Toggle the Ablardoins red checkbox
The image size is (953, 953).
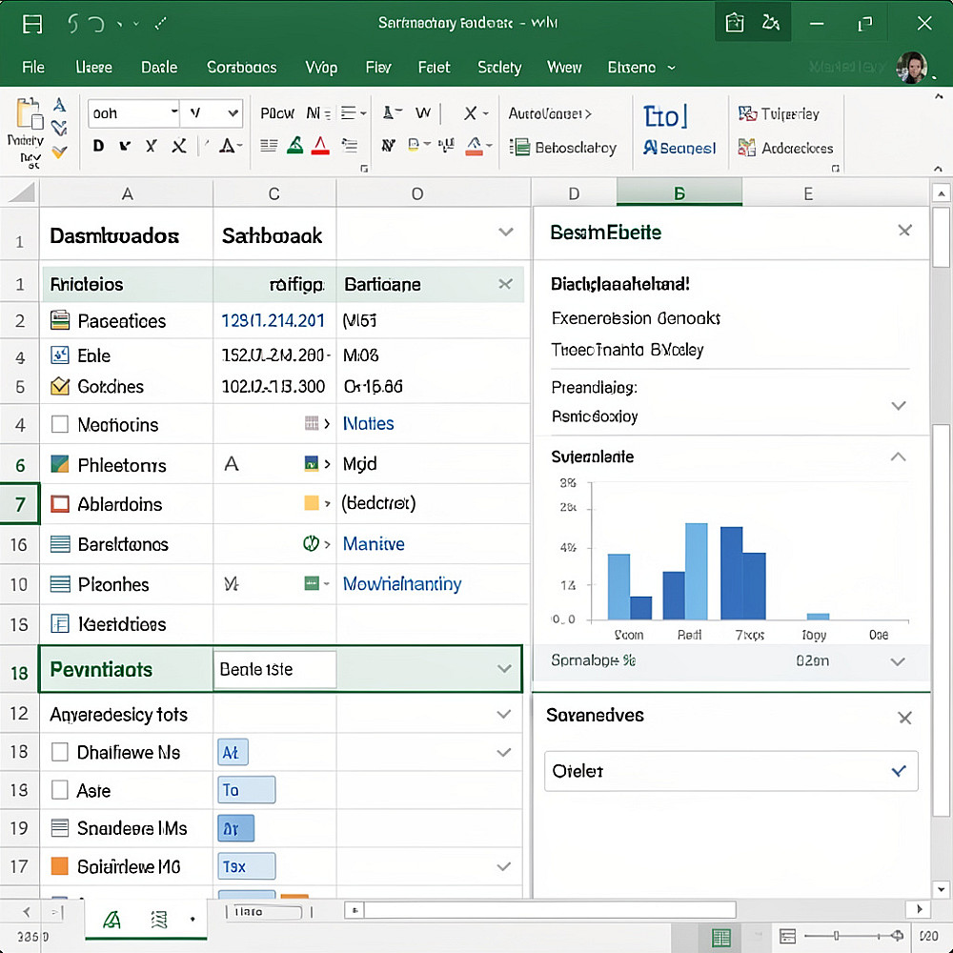(59, 504)
